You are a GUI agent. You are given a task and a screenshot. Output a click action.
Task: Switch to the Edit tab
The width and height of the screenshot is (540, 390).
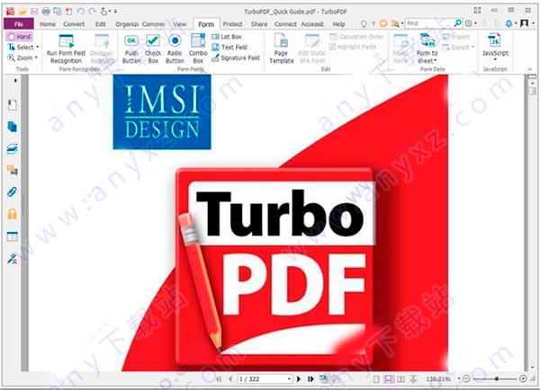click(x=100, y=24)
